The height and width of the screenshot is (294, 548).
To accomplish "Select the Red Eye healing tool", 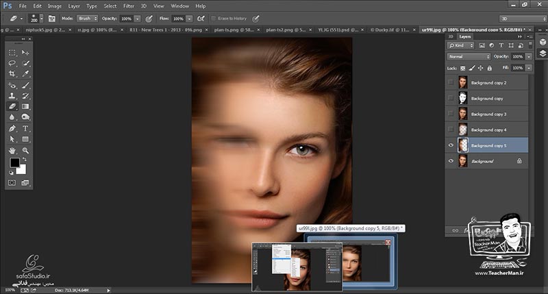I will [x=12, y=85].
